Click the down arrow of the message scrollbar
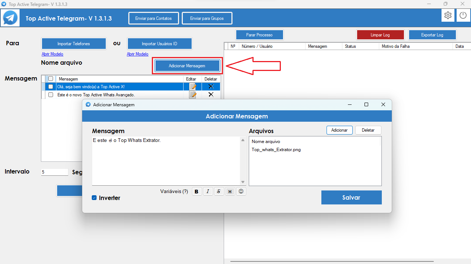Viewport: 471px width, 264px height. (243, 182)
